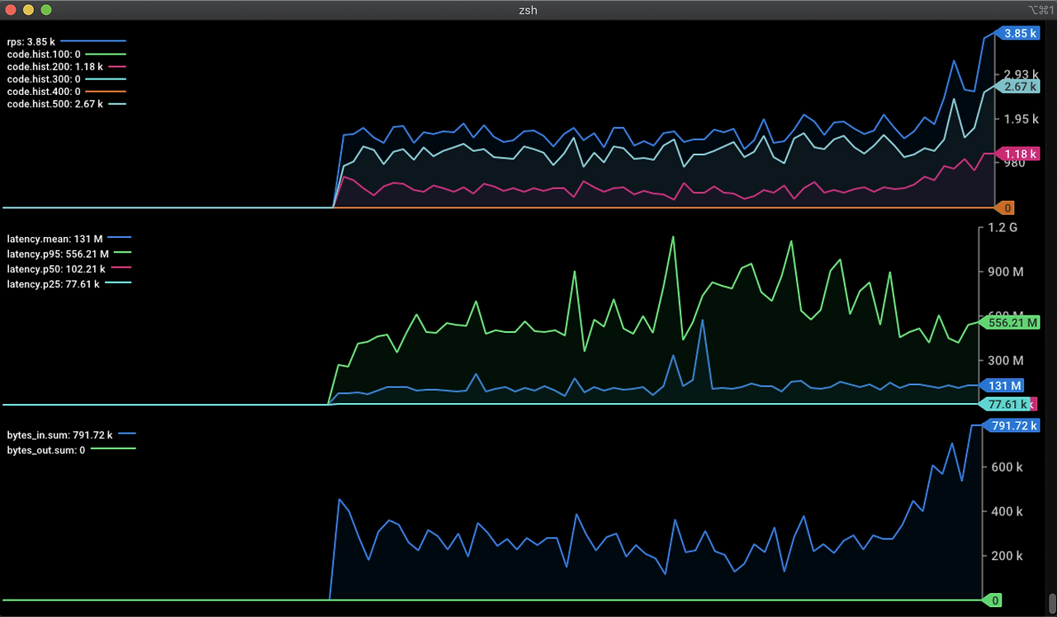Click the 'latency.mean: 131 M' legend entry

pyautogui.click(x=69, y=238)
